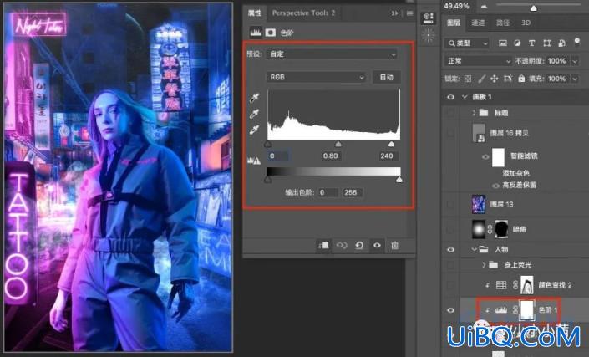Open the Properties panel flyout menu
Screen dimensions: 589x357
click(410, 13)
